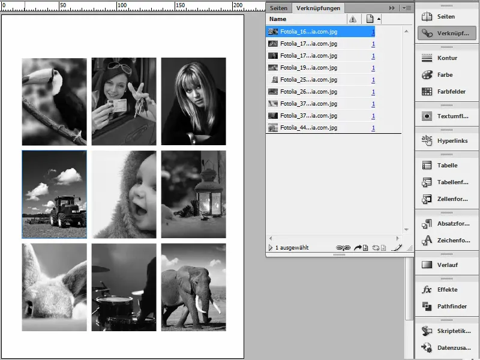Image resolution: width=480 pixels, height=360 pixels.
Task: Sort links by page column icon
Action: [370, 19]
